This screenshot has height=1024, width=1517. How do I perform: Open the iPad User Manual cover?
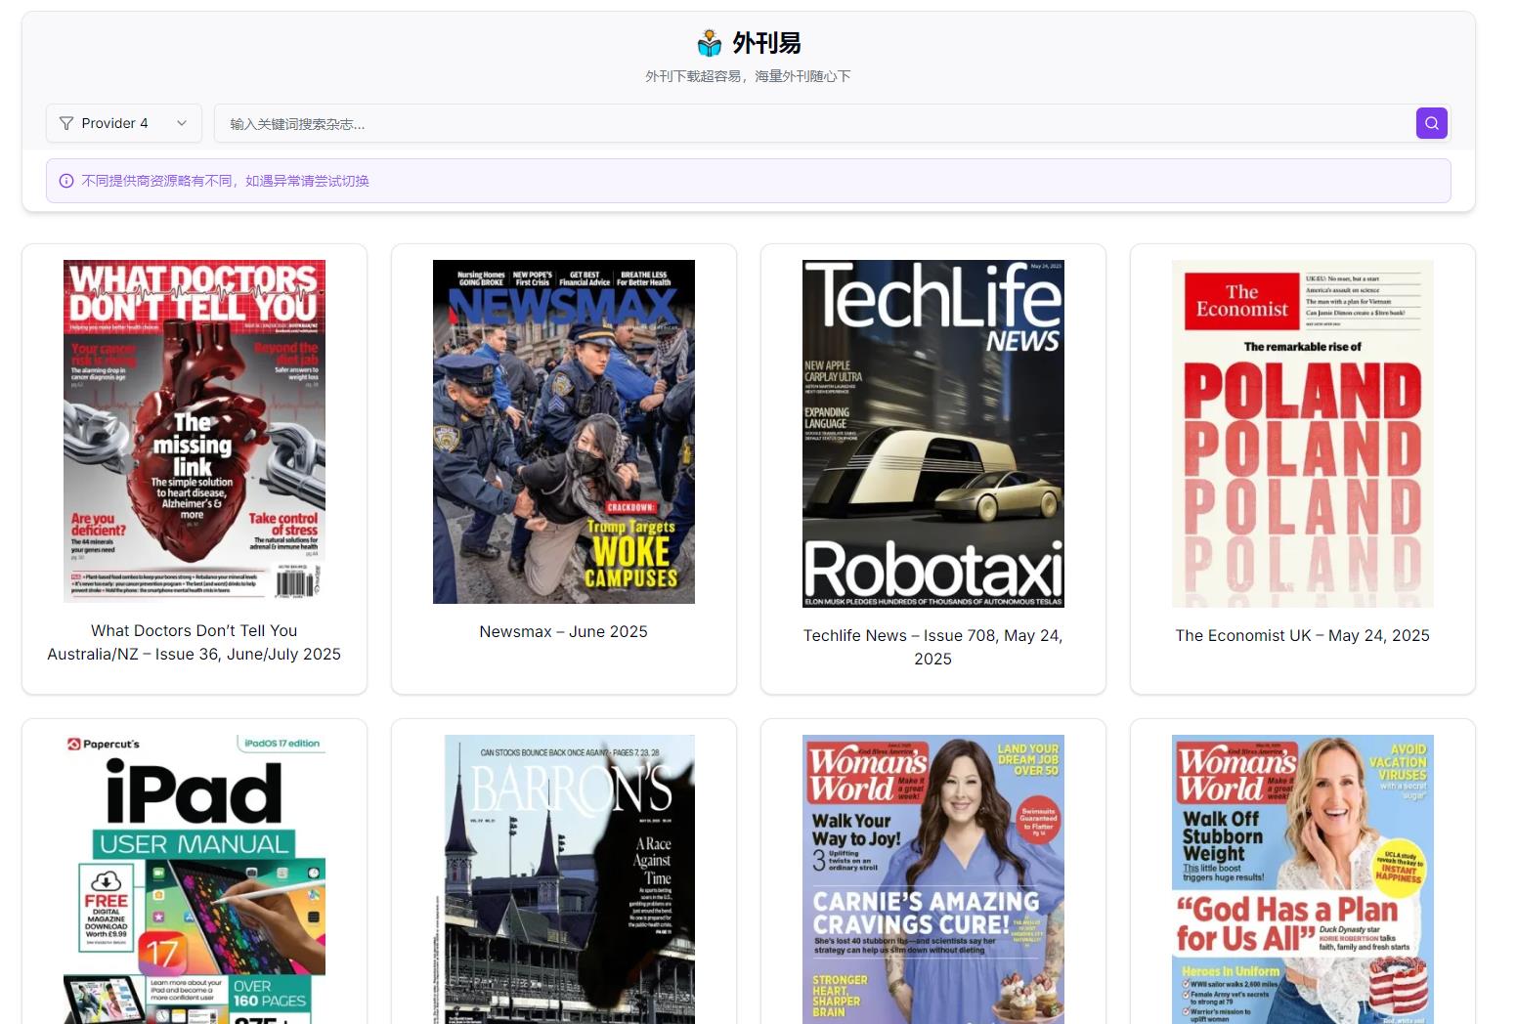click(x=195, y=879)
